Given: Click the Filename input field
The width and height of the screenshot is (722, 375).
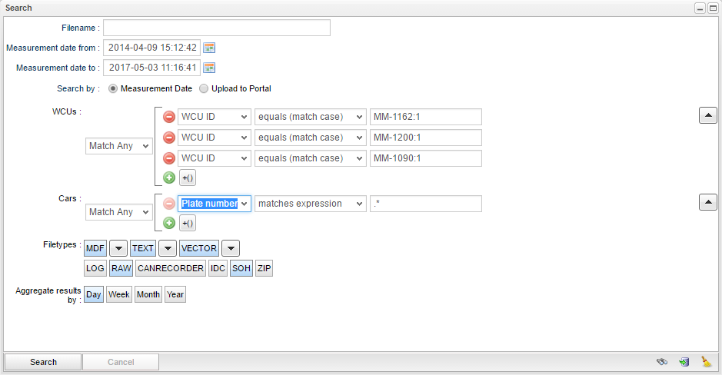Looking at the screenshot, I should 216,28.
